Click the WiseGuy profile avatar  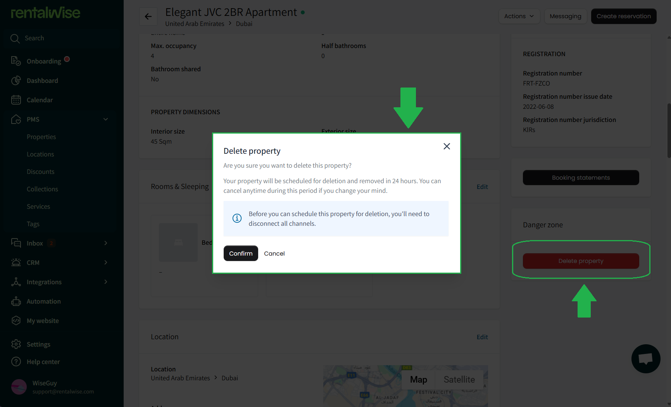coord(19,387)
